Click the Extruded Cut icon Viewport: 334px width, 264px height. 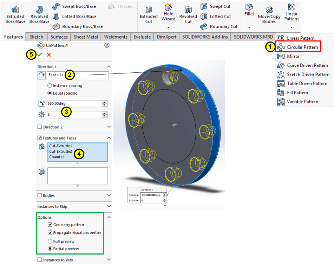(x=149, y=9)
